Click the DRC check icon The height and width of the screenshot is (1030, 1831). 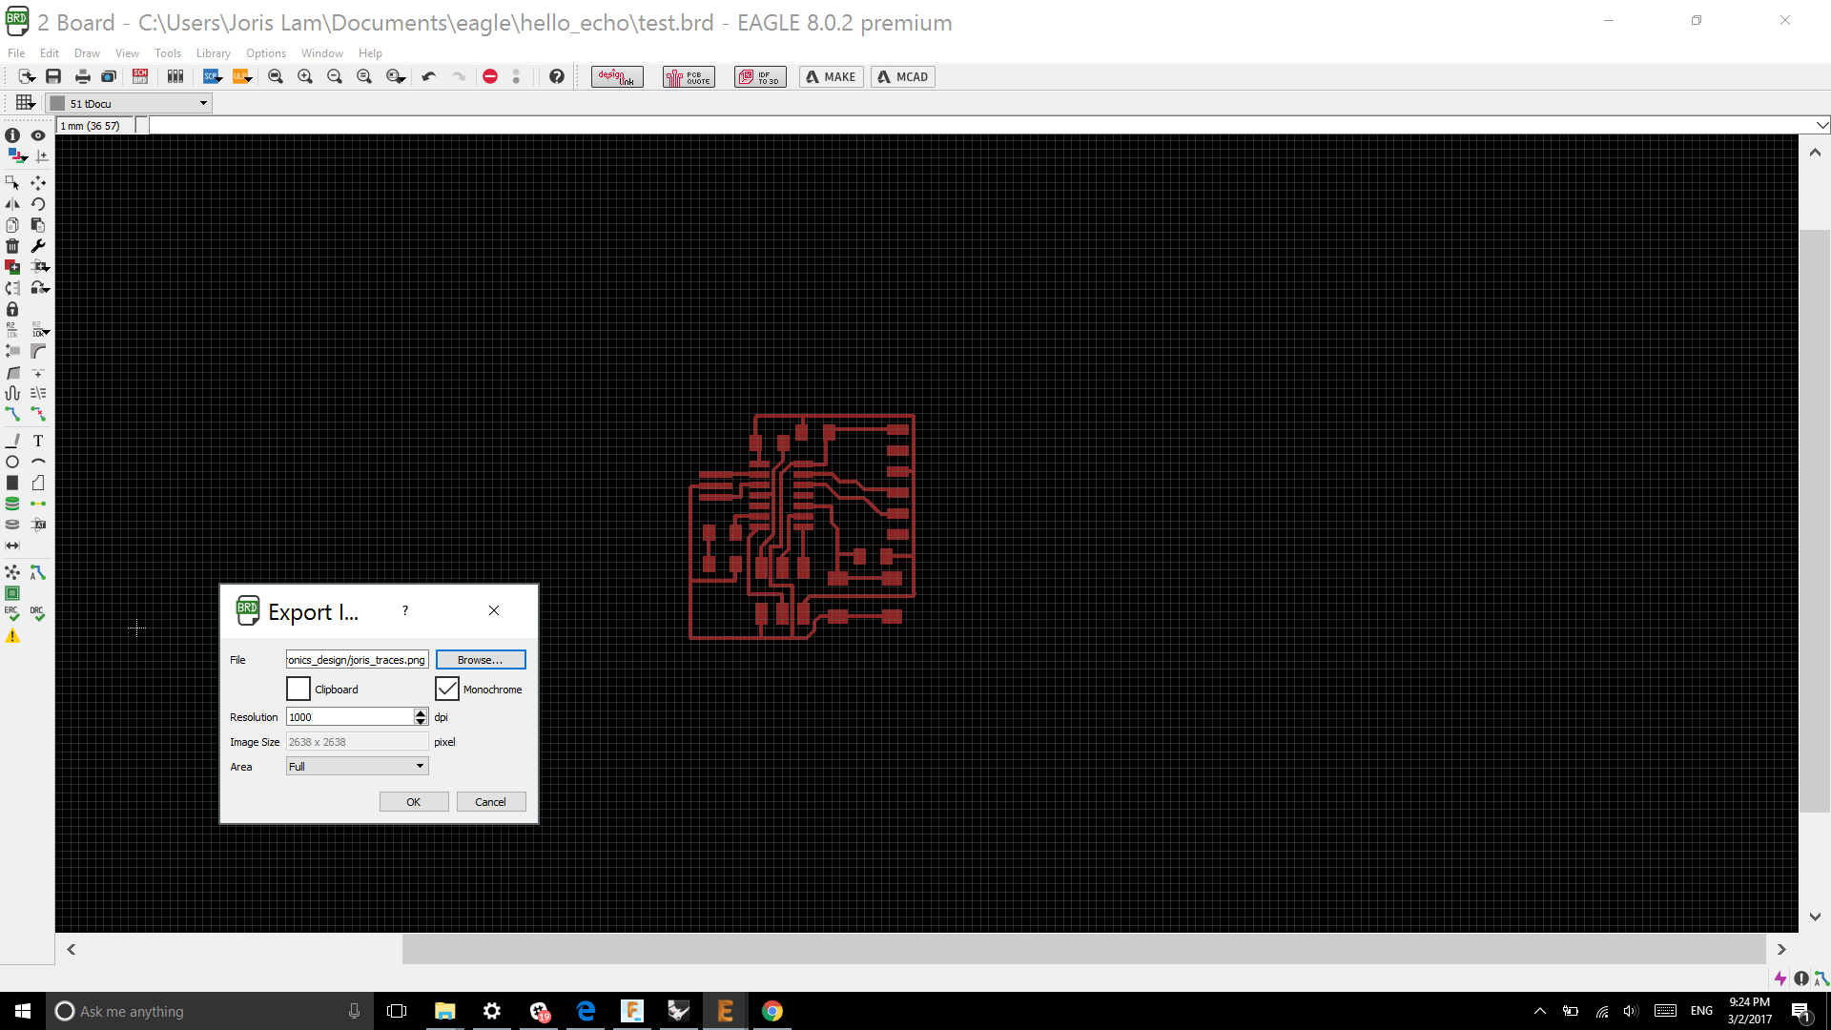38,613
